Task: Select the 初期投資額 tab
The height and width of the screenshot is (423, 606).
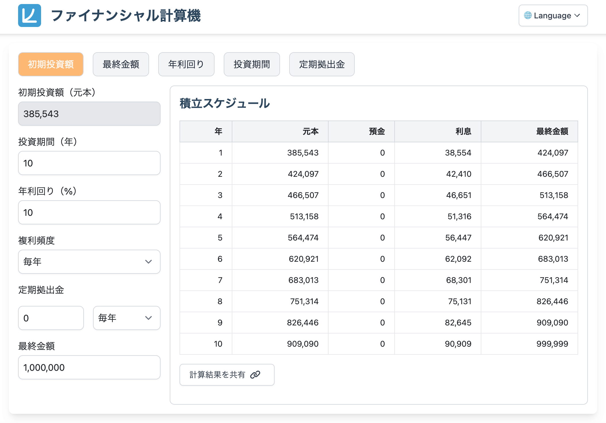Action: point(51,64)
